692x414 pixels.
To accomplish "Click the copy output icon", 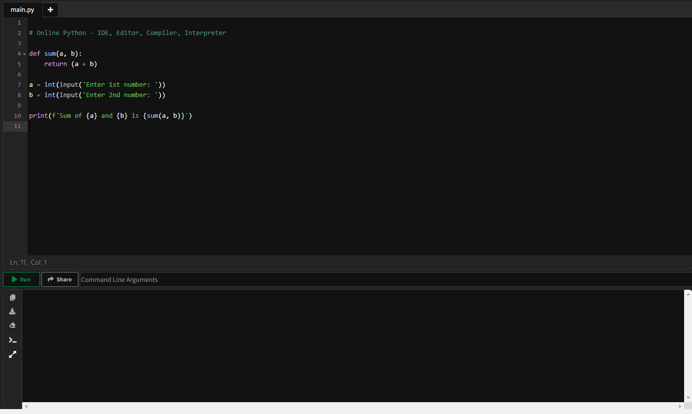I will point(13,297).
